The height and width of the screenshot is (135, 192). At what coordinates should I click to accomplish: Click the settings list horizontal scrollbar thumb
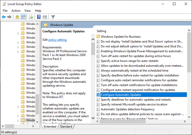click(x=122, y=121)
